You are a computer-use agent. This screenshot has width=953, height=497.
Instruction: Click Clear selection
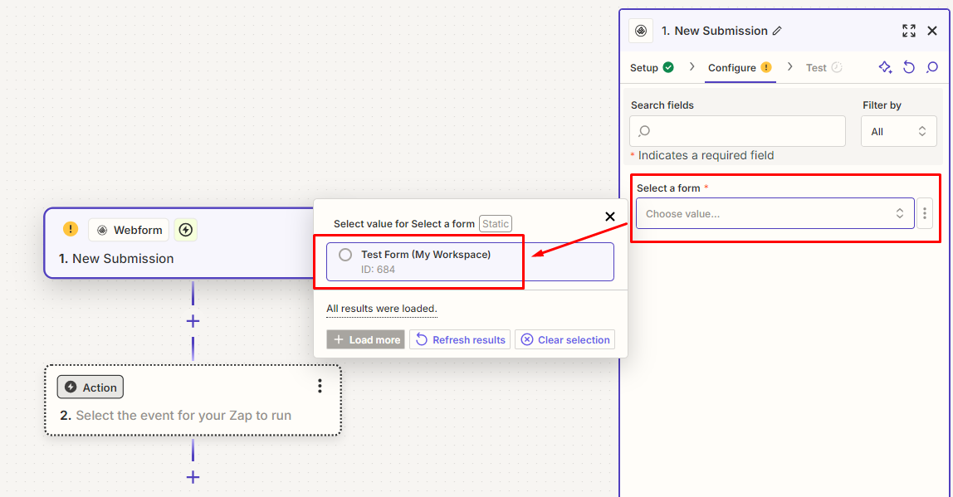[565, 339]
